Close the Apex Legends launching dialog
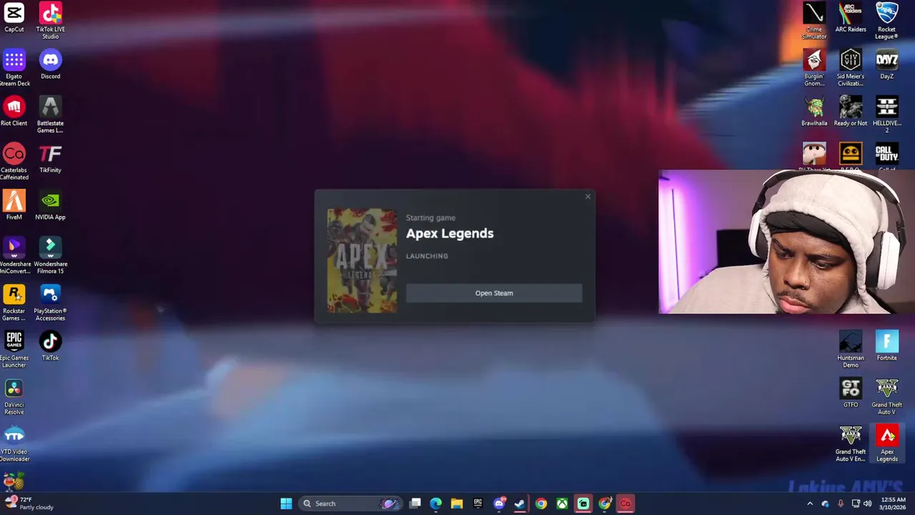The height and width of the screenshot is (515, 915). [x=588, y=197]
